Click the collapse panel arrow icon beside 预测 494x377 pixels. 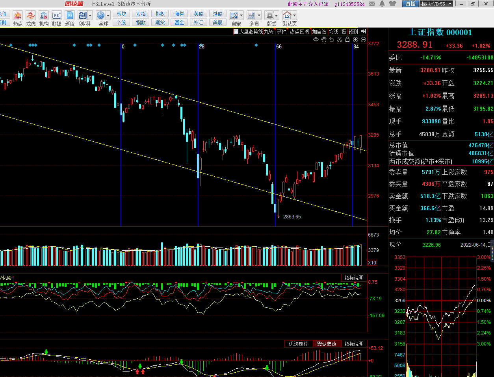coord(364,31)
